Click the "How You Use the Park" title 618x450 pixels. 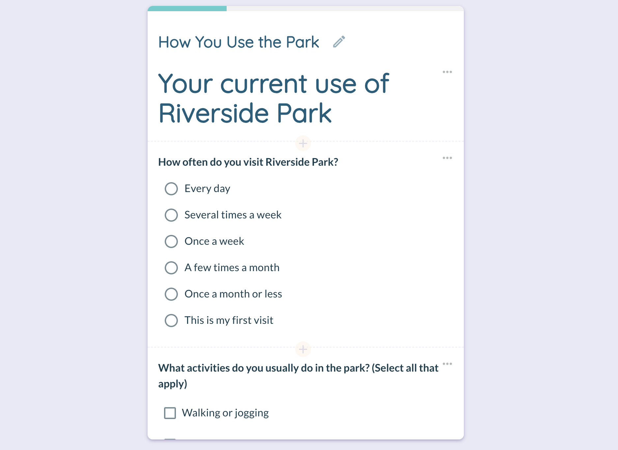(x=239, y=42)
